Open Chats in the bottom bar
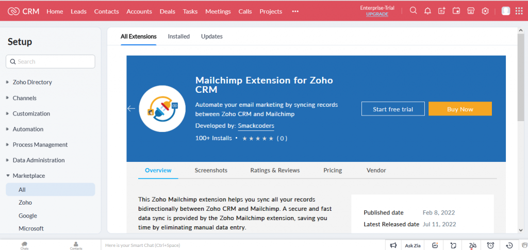Screen dimensions: 528x250 24,245
